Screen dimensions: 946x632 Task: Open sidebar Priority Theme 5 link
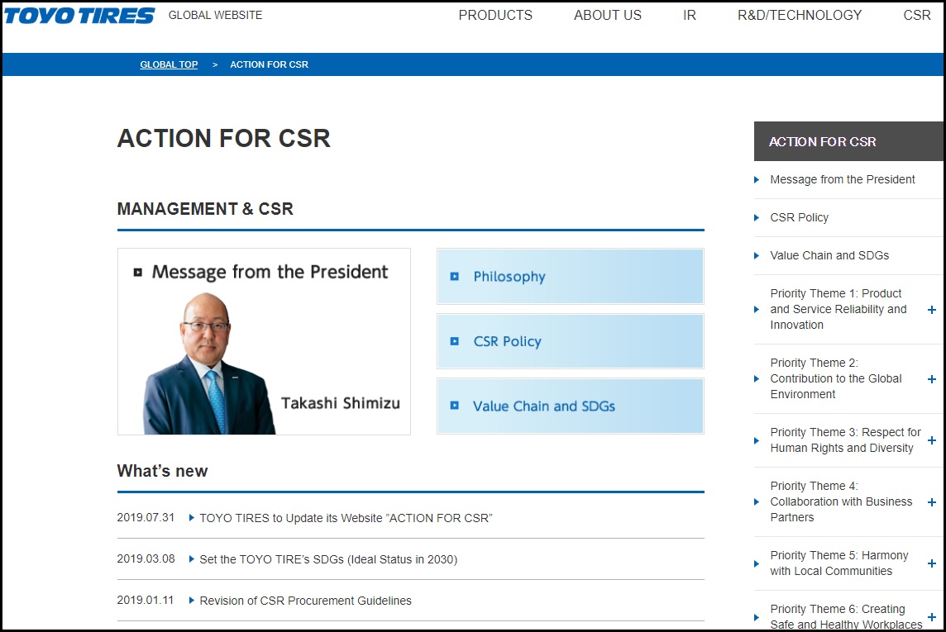(838, 563)
